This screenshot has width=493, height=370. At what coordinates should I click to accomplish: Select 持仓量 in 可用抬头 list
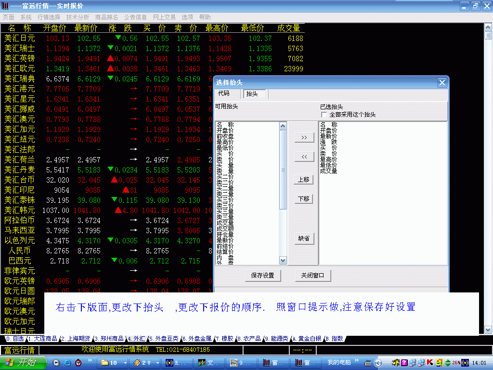point(225,235)
